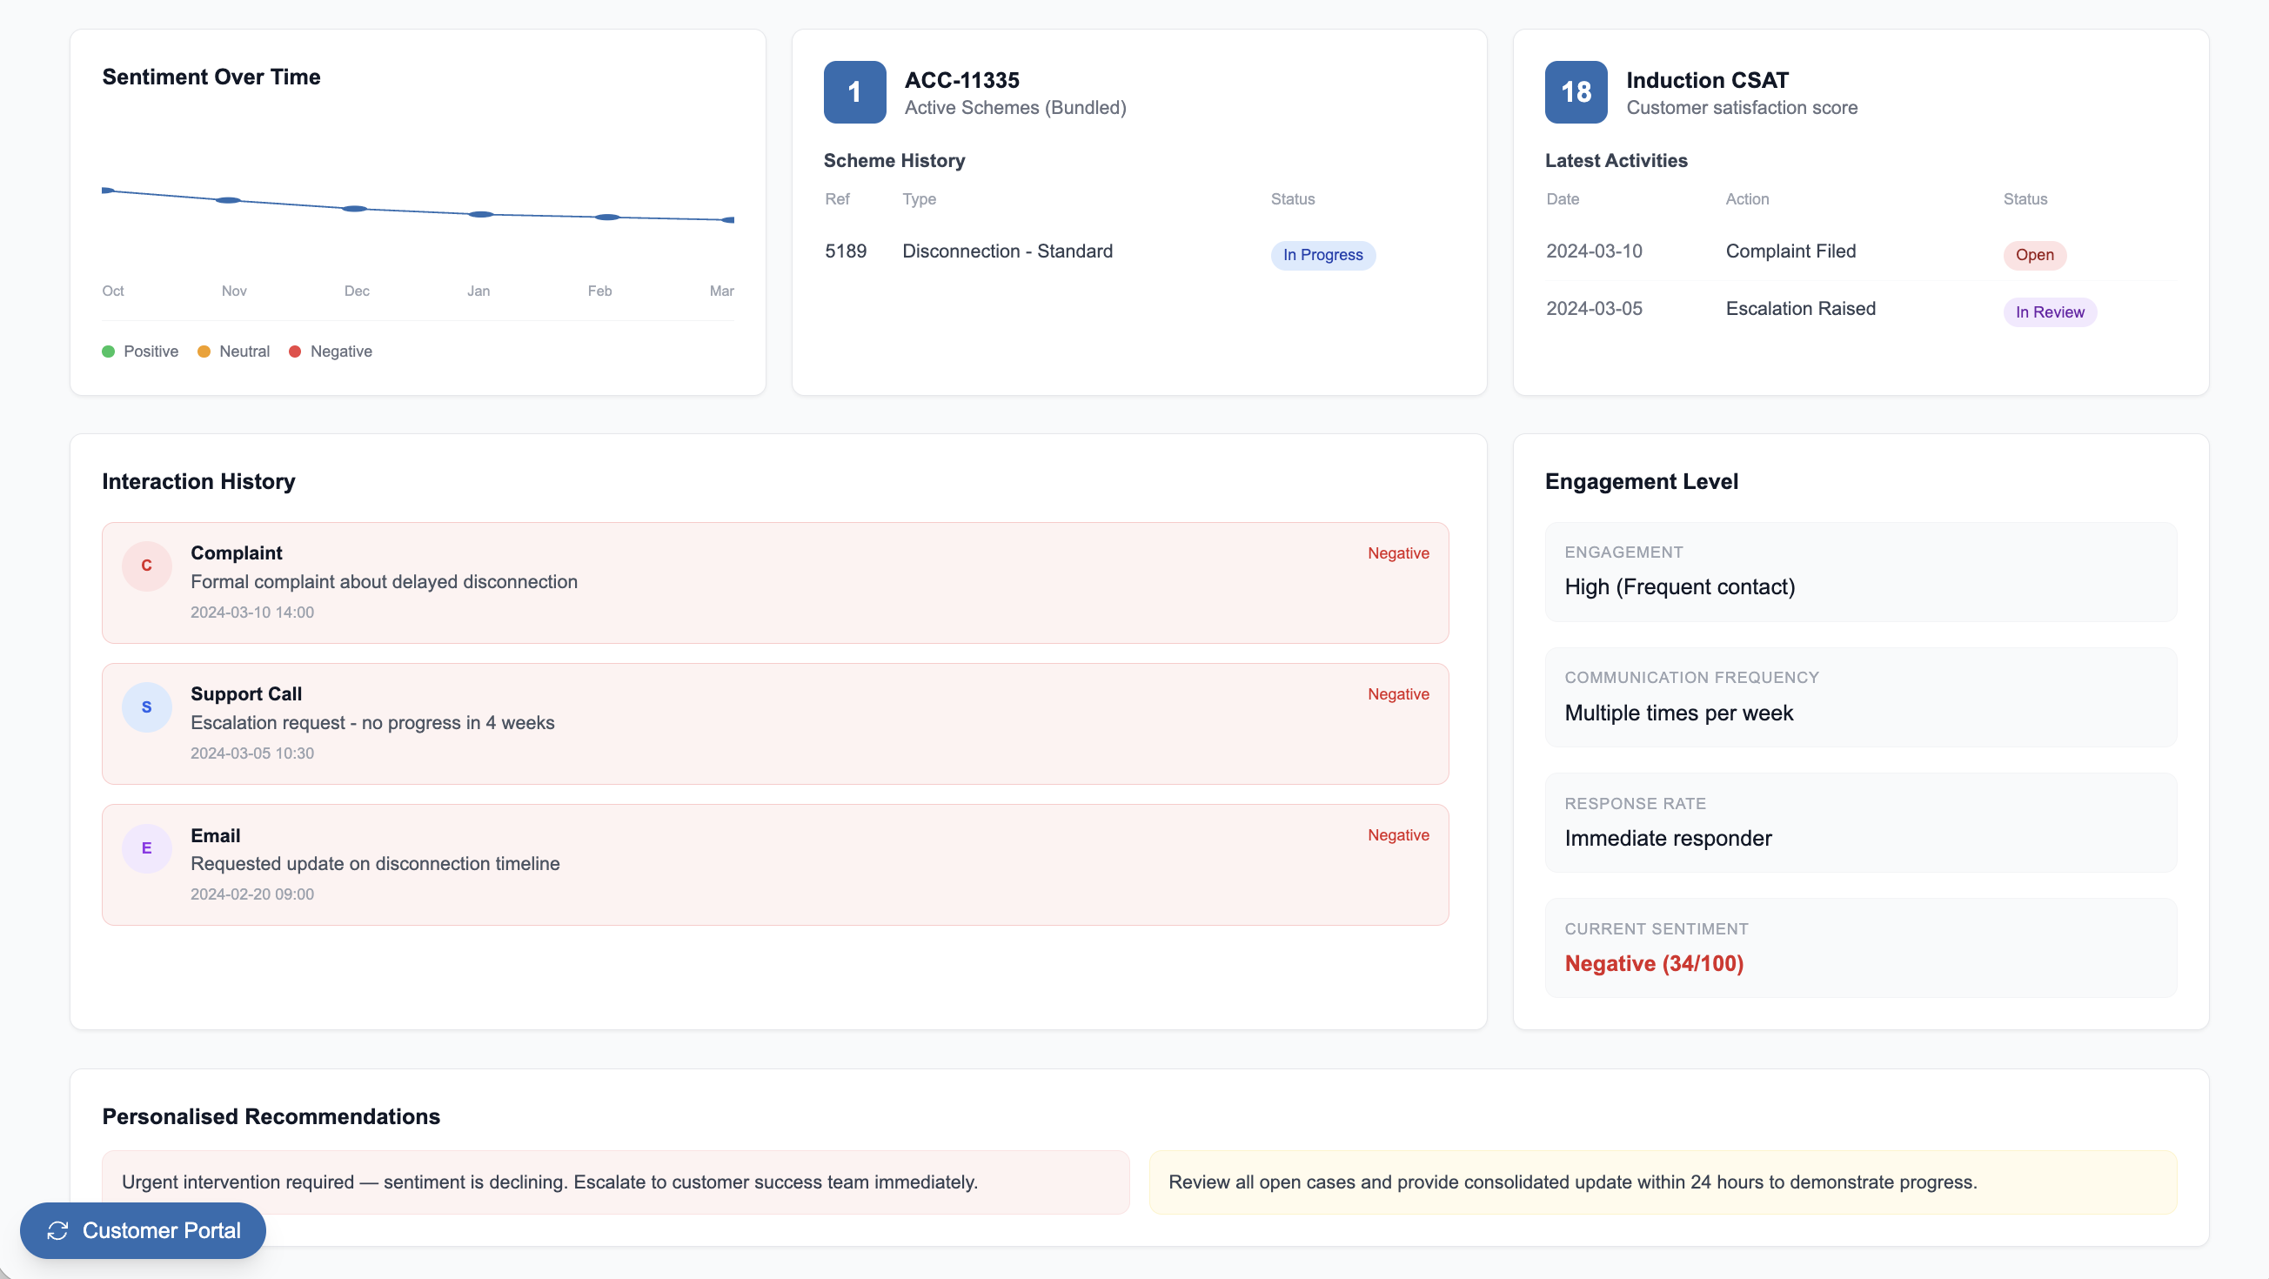The height and width of the screenshot is (1279, 2269).
Task: Select the Jan data point on sentiment chart
Action: 481,214
